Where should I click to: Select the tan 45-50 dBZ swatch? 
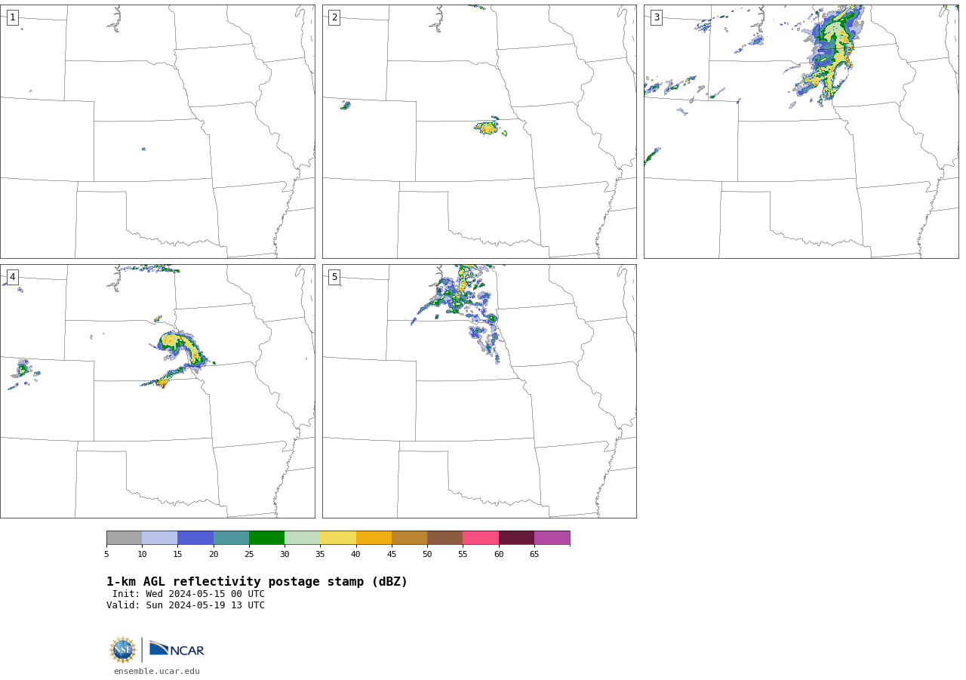pos(409,538)
